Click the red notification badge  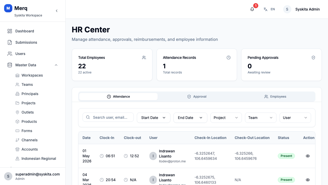(x=255, y=6)
